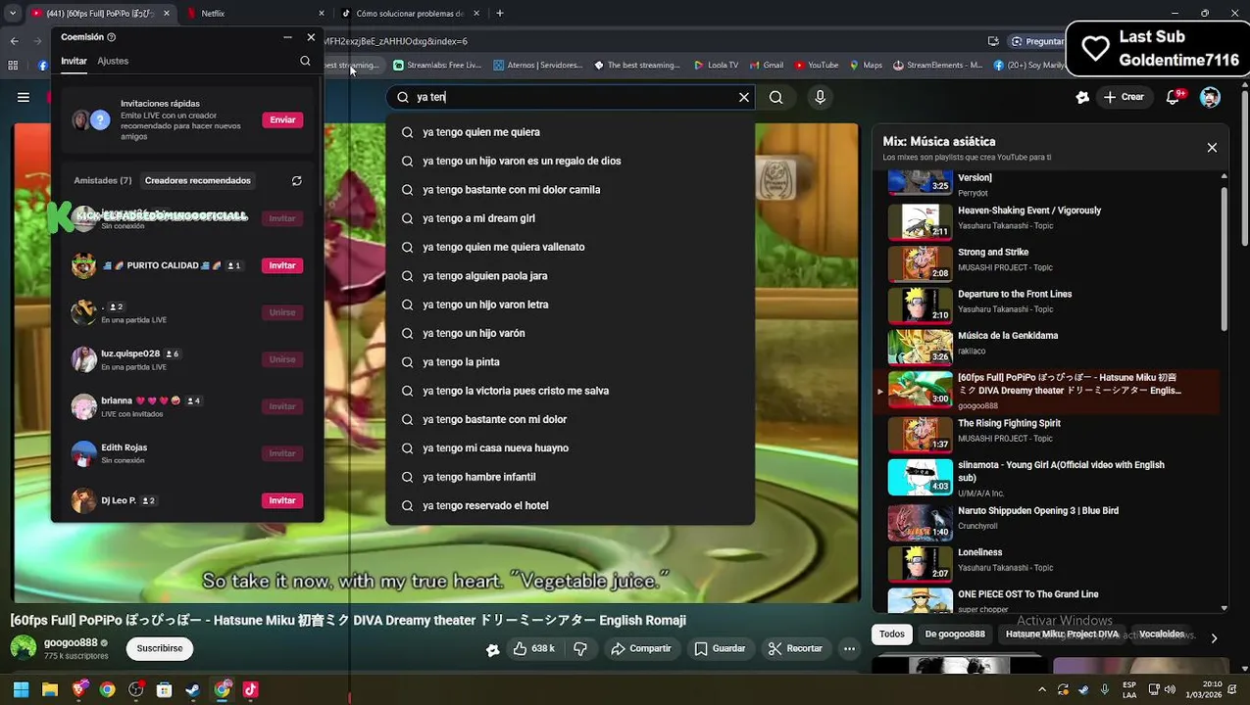
Task: Show hidden system tray icons chevron
Action: pos(1042,689)
